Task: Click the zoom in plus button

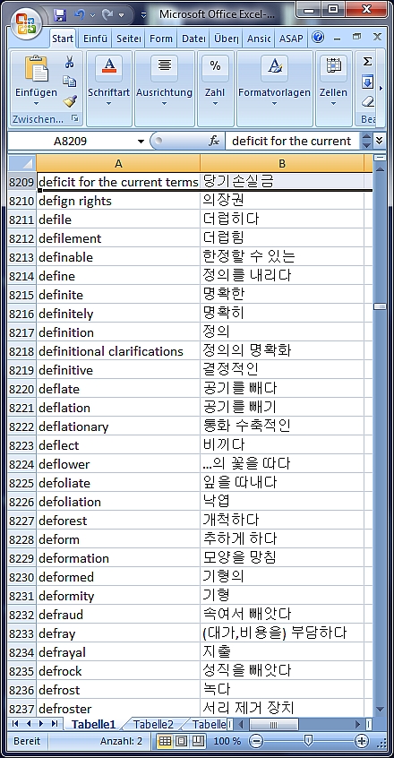Action: click(361, 741)
